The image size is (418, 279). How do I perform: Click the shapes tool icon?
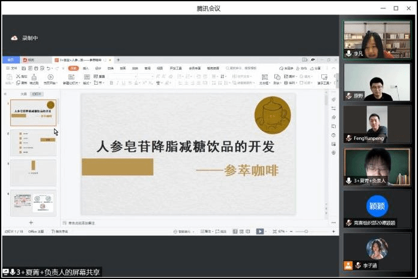click(277, 77)
